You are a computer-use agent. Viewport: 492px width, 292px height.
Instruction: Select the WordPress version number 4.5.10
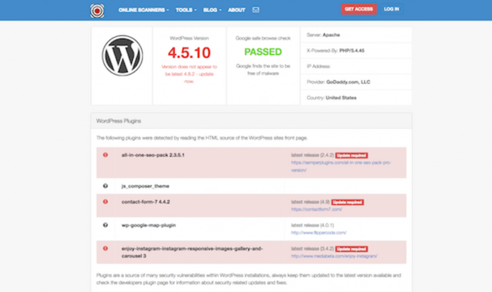point(189,52)
